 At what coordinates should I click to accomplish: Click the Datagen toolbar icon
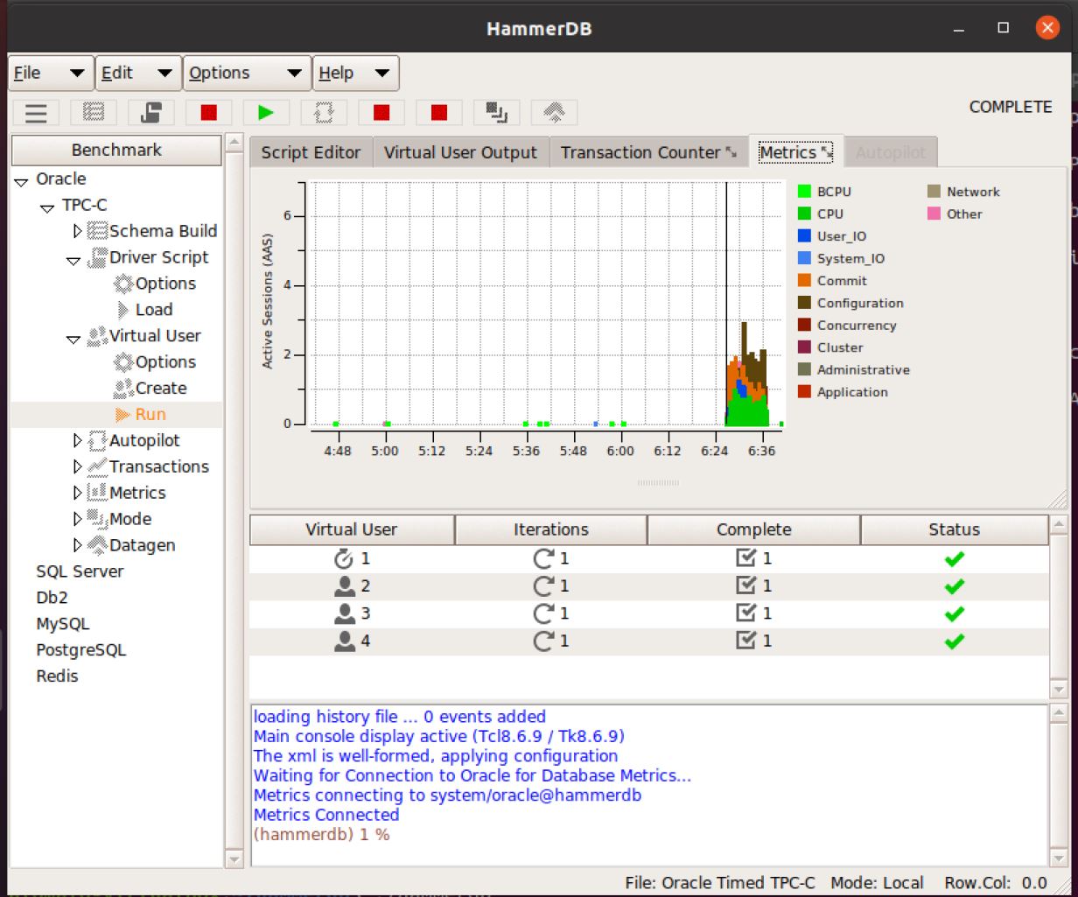554,112
